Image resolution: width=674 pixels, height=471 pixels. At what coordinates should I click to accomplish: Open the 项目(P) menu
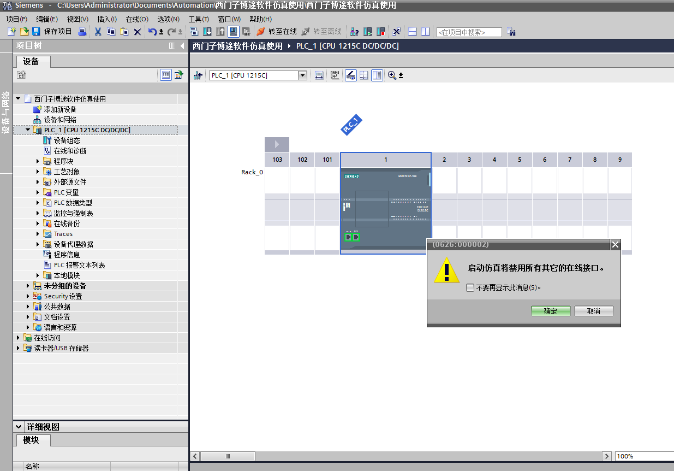pos(17,19)
